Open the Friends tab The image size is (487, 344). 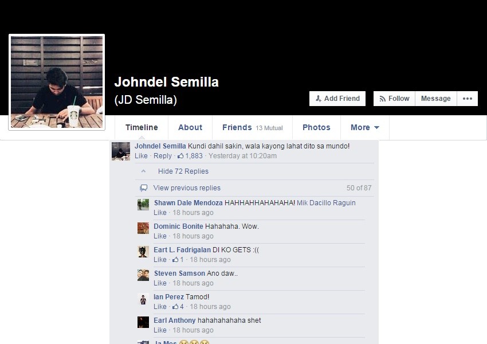coord(252,127)
